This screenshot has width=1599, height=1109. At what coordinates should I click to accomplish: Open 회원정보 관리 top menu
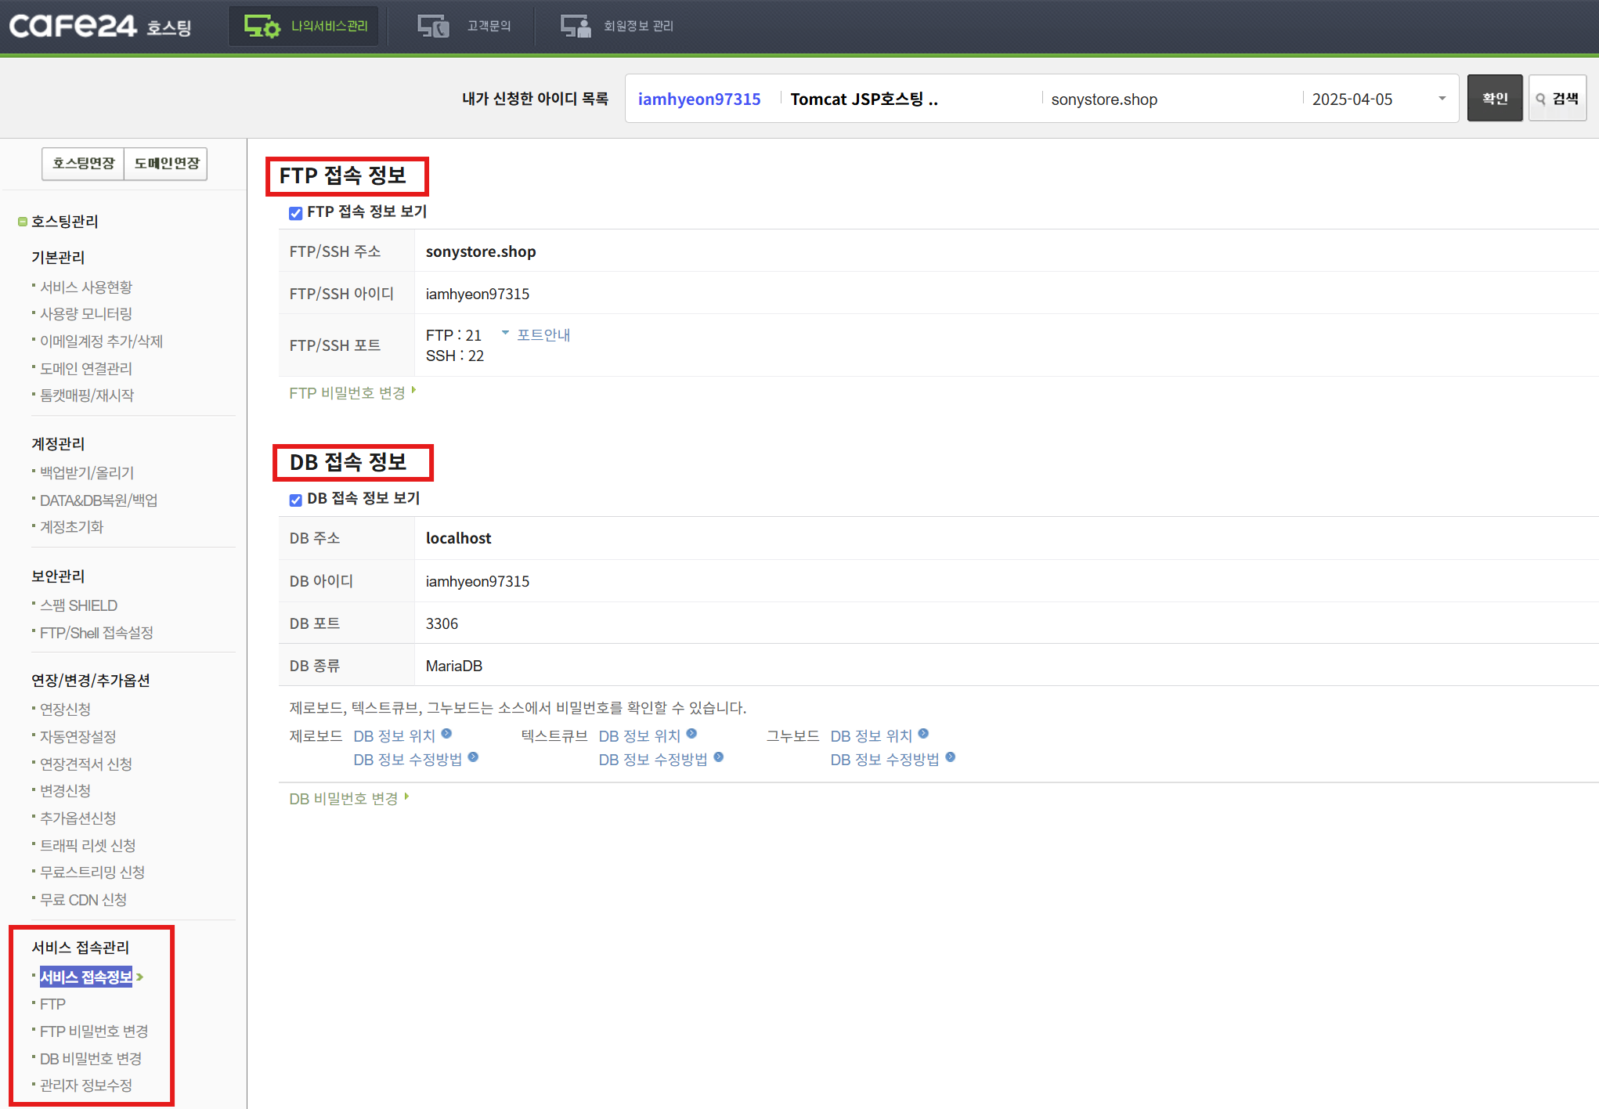[637, 26]
